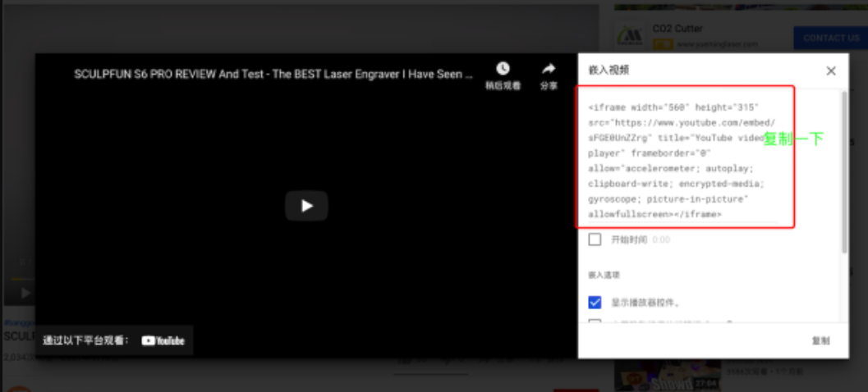Uncheck the 显示播放器控件 checkbox
This screenshot has width=868, height=392.
tap(595, 303)
